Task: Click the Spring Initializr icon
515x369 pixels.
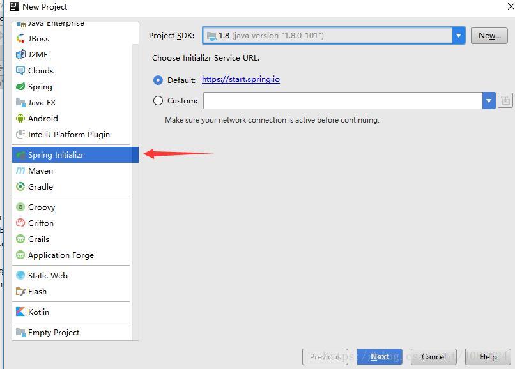Action: tap(20, 154)
